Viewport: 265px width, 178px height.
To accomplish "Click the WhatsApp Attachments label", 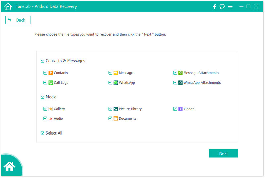I will pos(202,83).
